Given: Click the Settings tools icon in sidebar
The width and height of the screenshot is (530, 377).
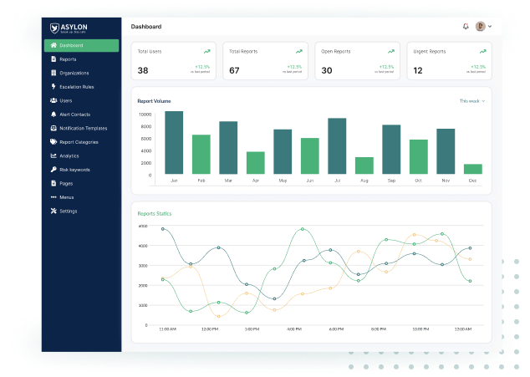Looking at the screenshot, I should coord(54,211).
